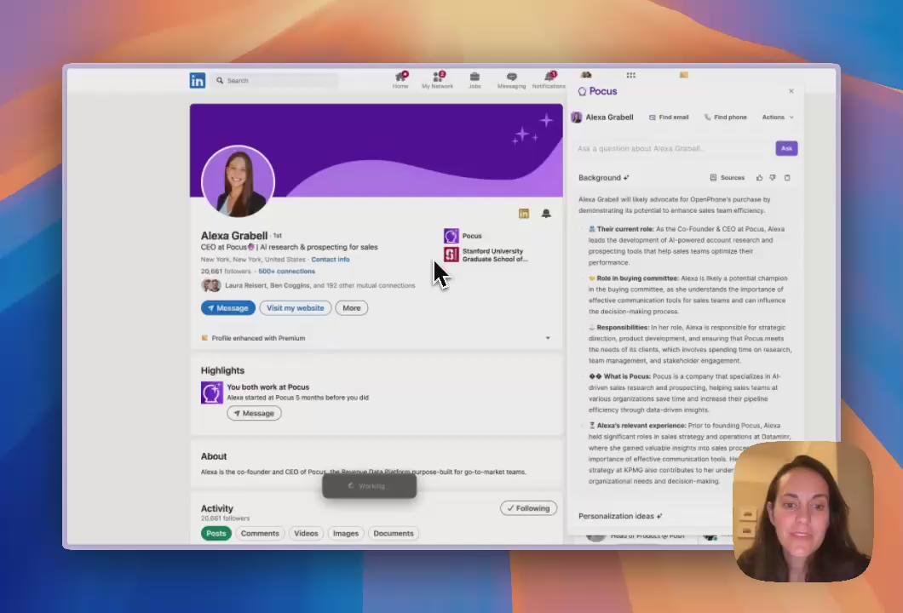Image resolution: width=903 pixels, height=613 pixels.
Task: Click the Alexa Grabell profile name heading
Action: pyautogui.click(x=233, y=236)
